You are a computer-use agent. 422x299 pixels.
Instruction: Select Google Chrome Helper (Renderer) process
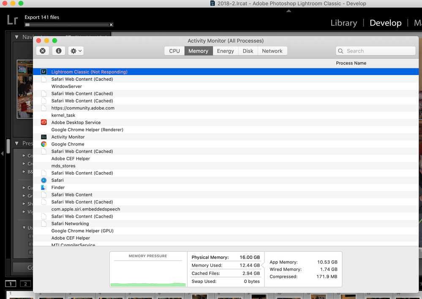pyautogui.click(x=226, y=130)
